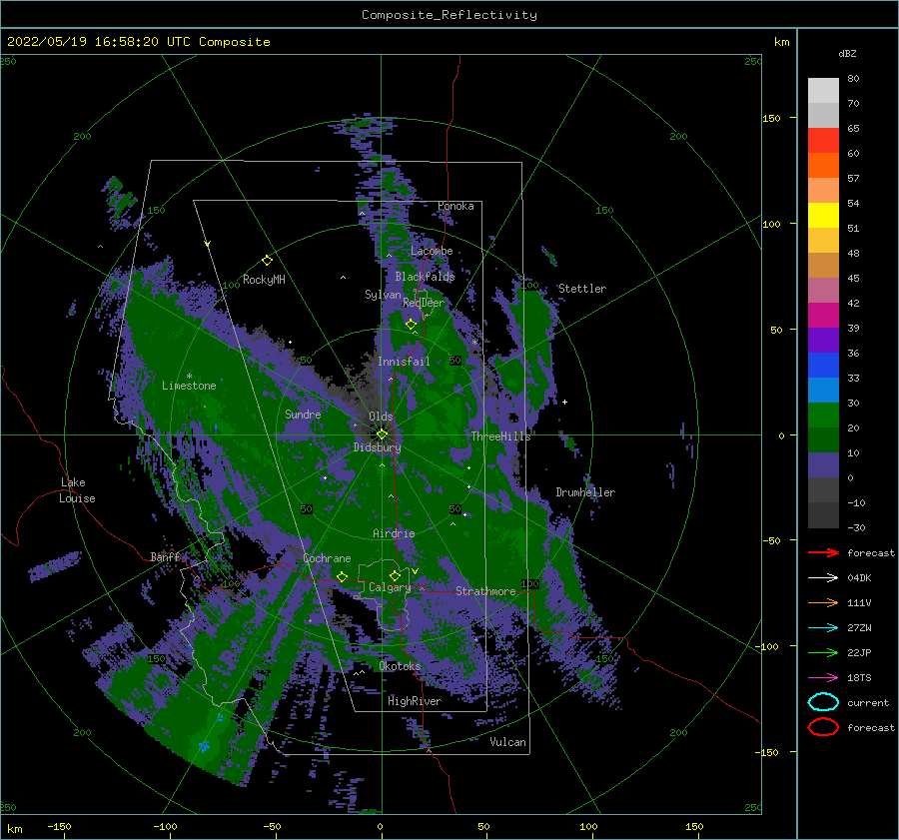The height and width of the screenshot is (840, 899).
Task: Click the Strathmore city label
Action: 485,591
